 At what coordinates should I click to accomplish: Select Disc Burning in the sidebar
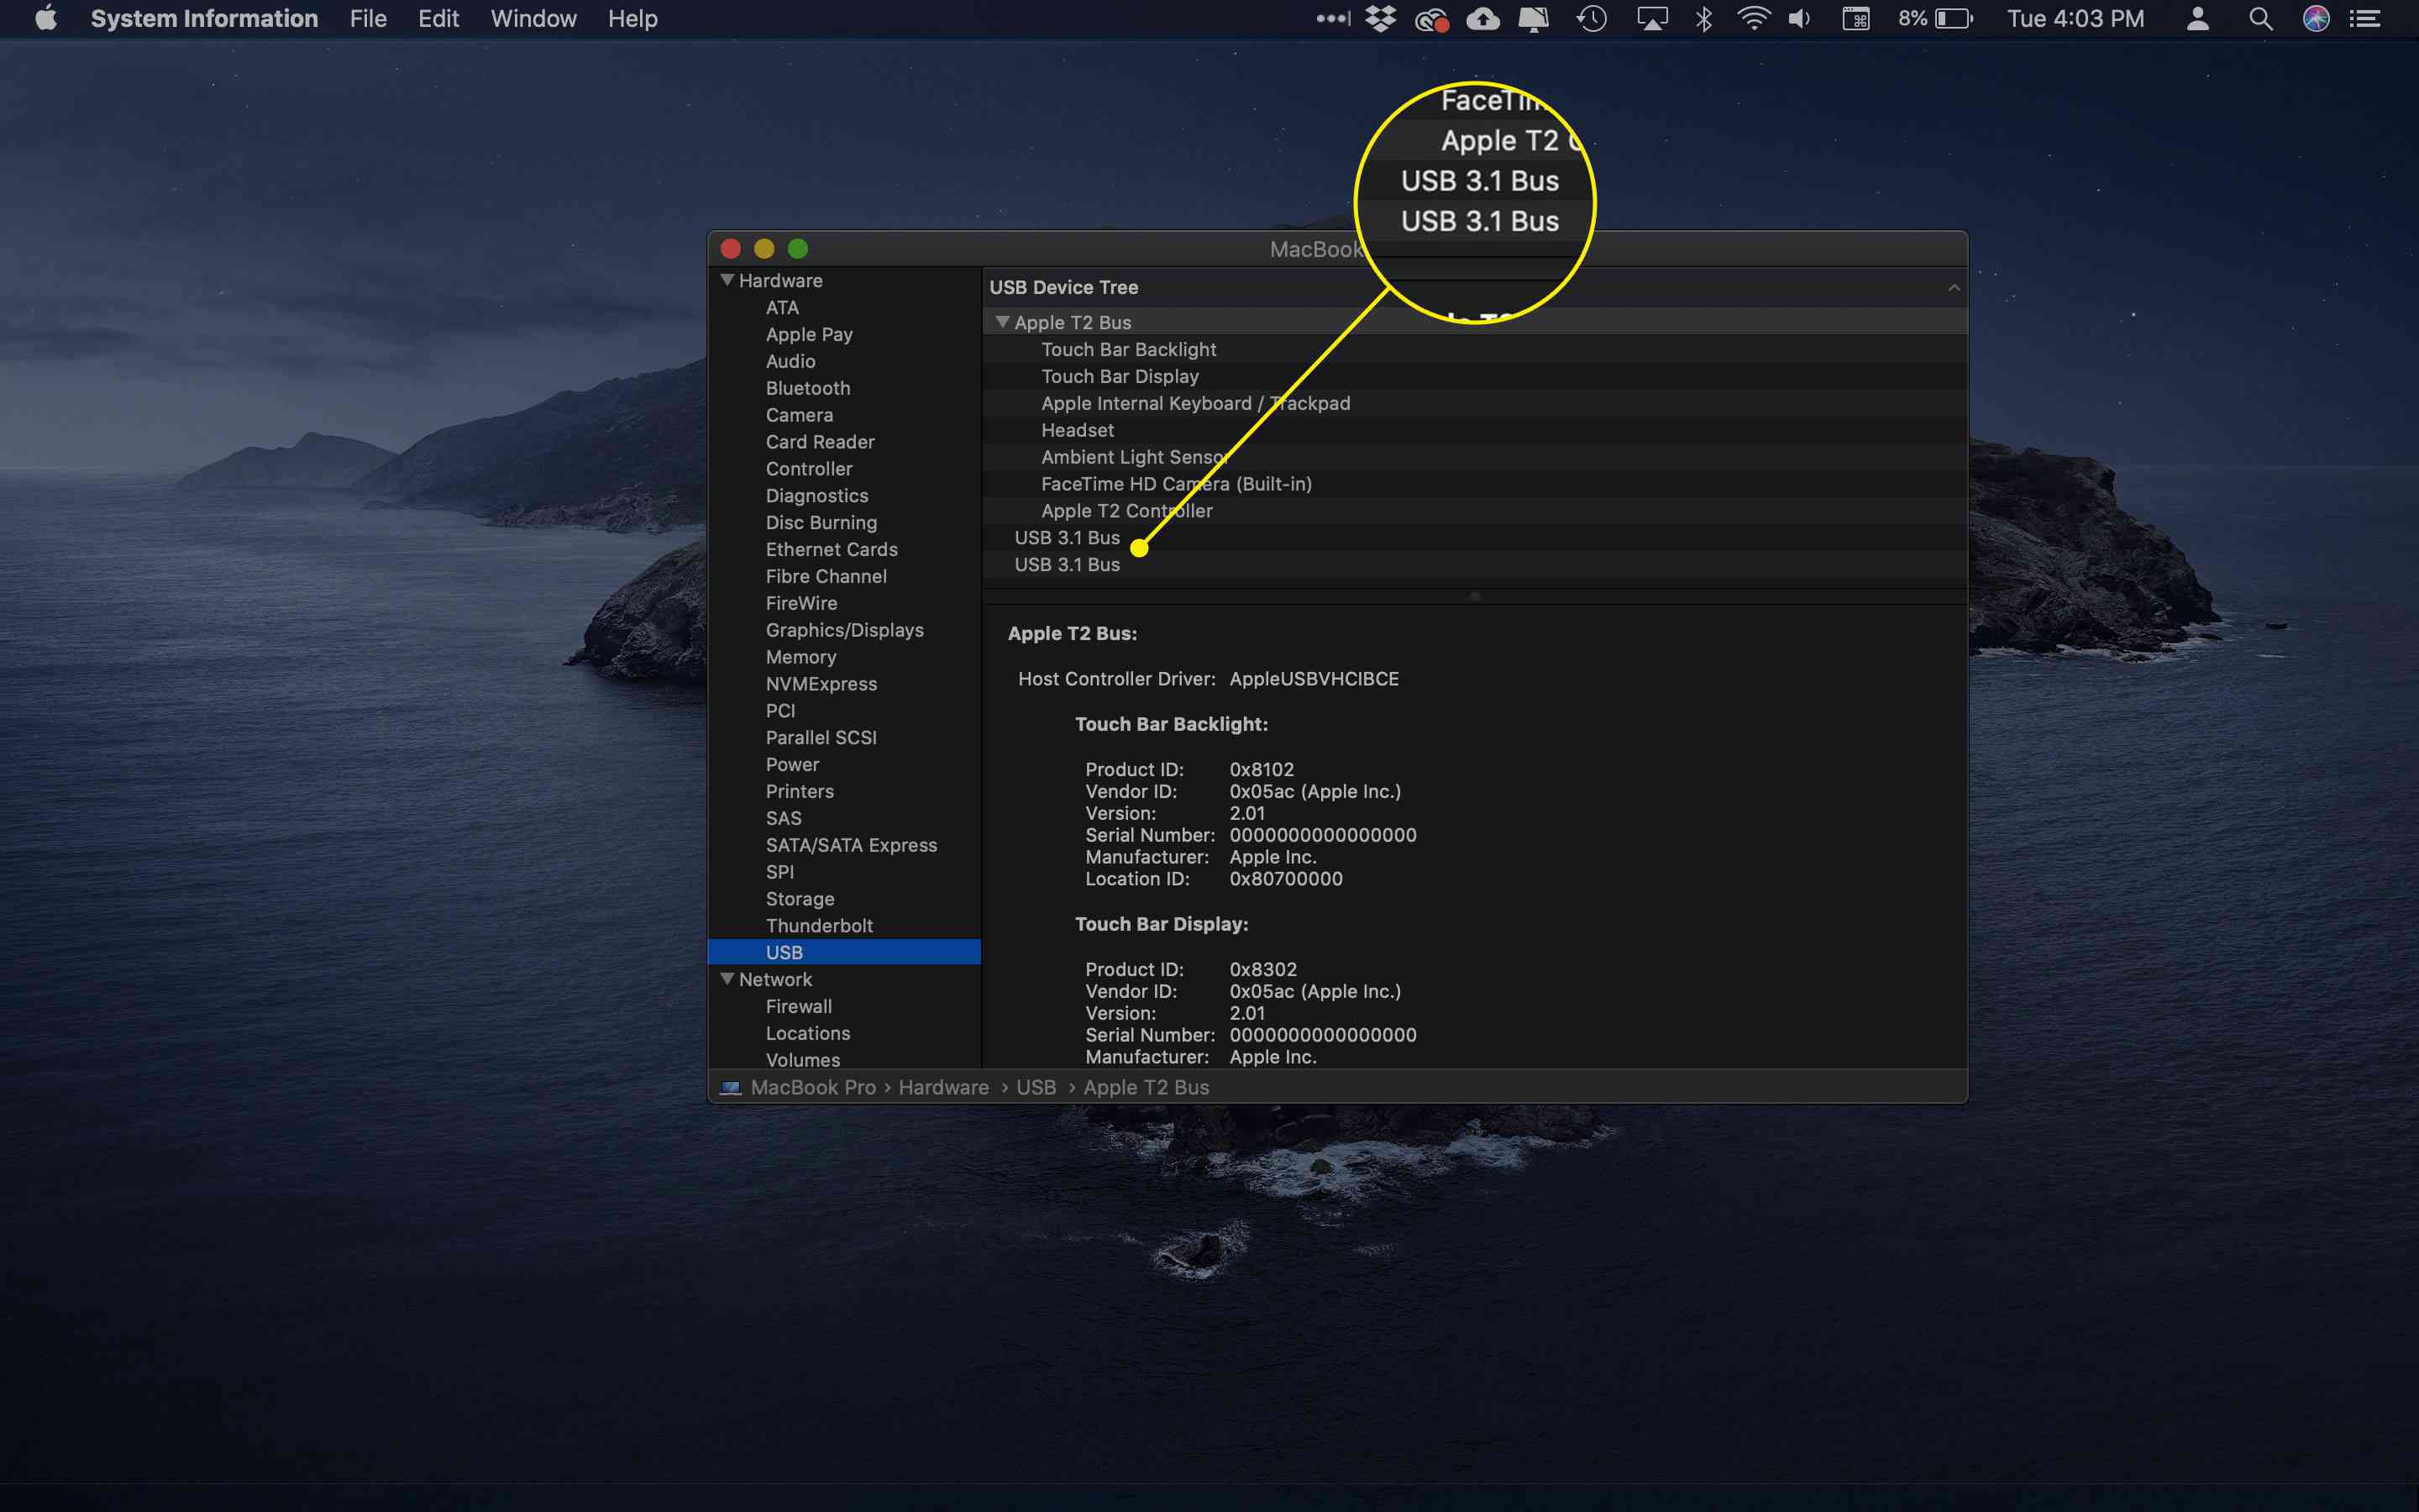coord(821,523)
